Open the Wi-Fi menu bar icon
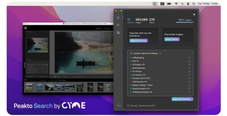 click(x=176, y=4)
